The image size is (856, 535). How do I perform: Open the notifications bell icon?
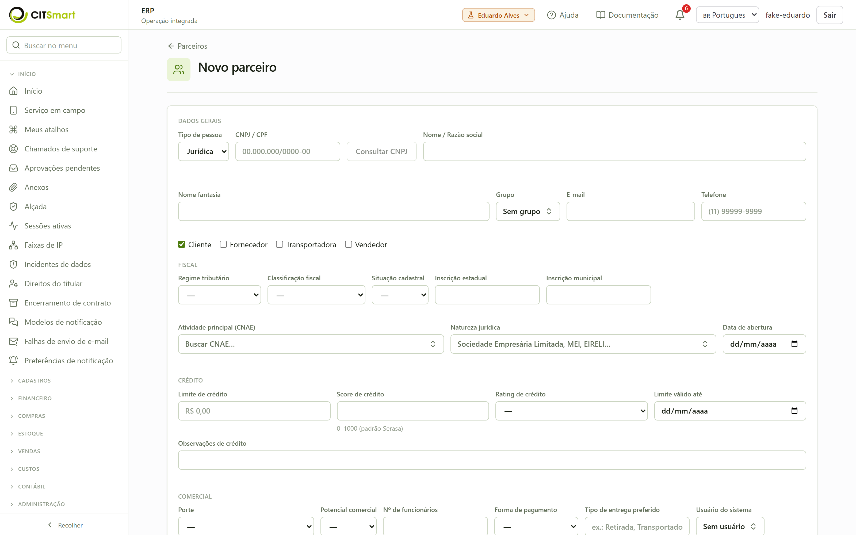click(x=679, y=15)
